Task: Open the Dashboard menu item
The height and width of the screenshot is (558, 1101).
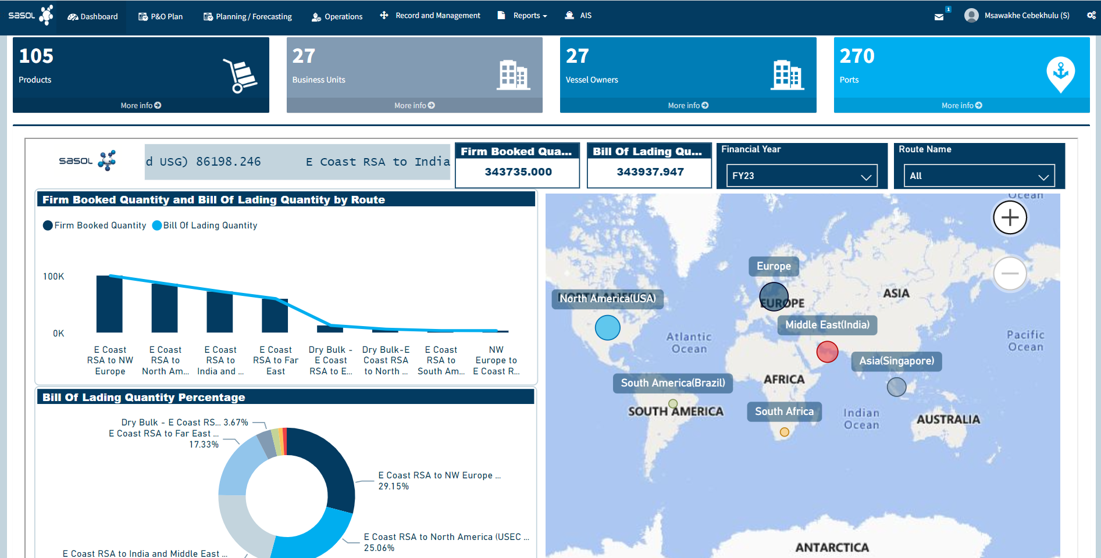Action: tap(92, 16)
